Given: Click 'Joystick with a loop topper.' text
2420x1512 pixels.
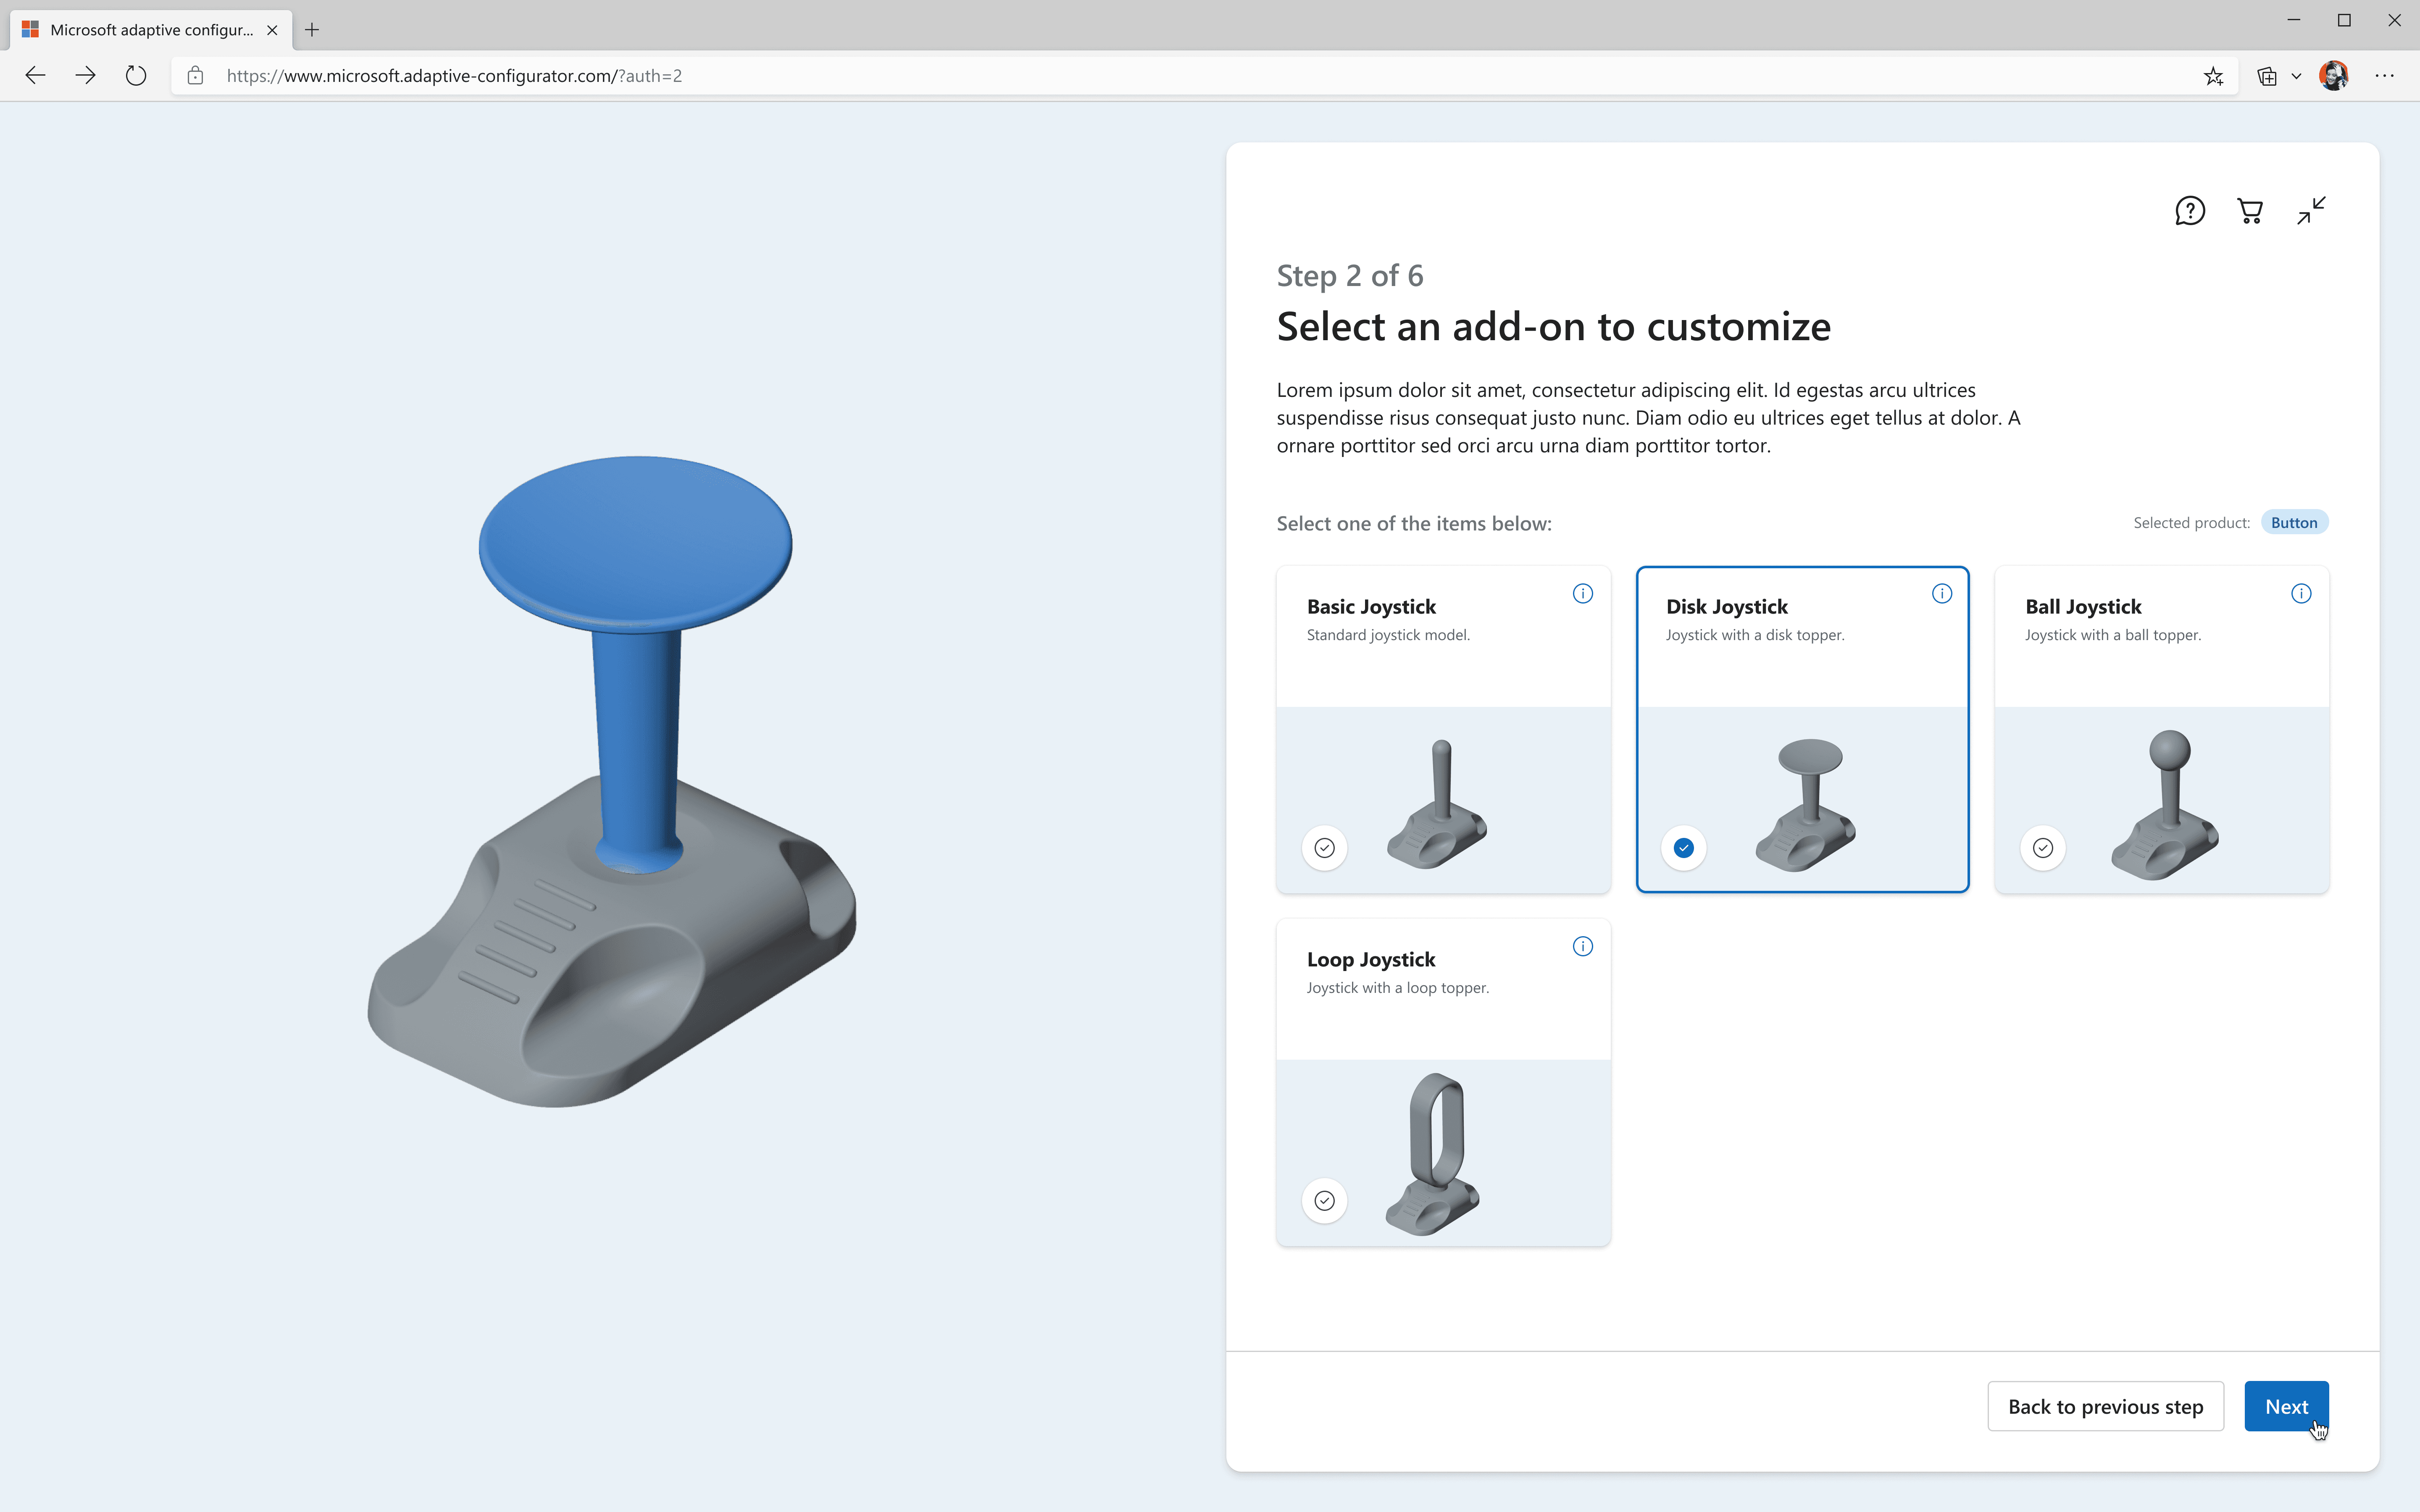Looking at the screenshot, I should pyautogui.click(x=1398, y=988).
